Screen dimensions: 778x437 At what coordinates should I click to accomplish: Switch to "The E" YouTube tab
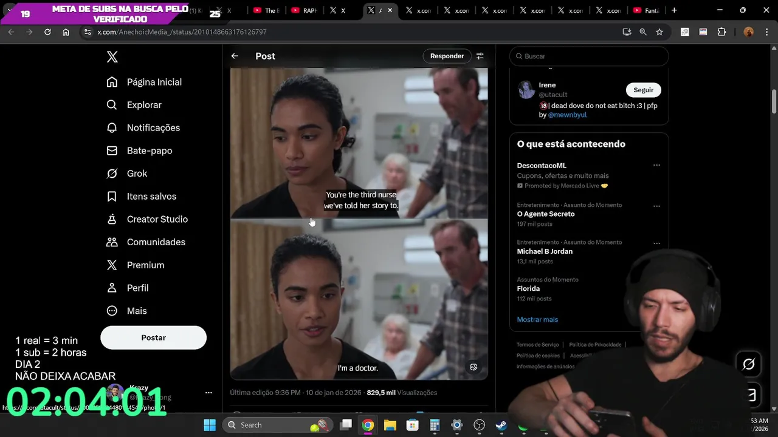(266, 10)
